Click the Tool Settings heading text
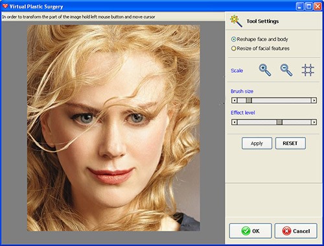 [262, 21]
